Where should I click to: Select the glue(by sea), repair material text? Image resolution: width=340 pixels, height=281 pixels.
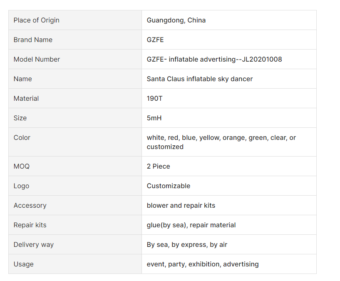[x=191, y=225]
